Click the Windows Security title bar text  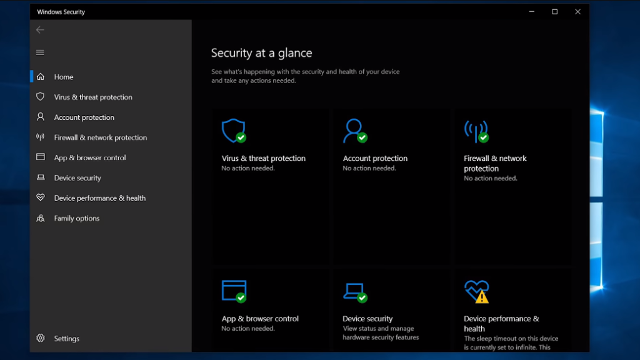tap(61, 12)
